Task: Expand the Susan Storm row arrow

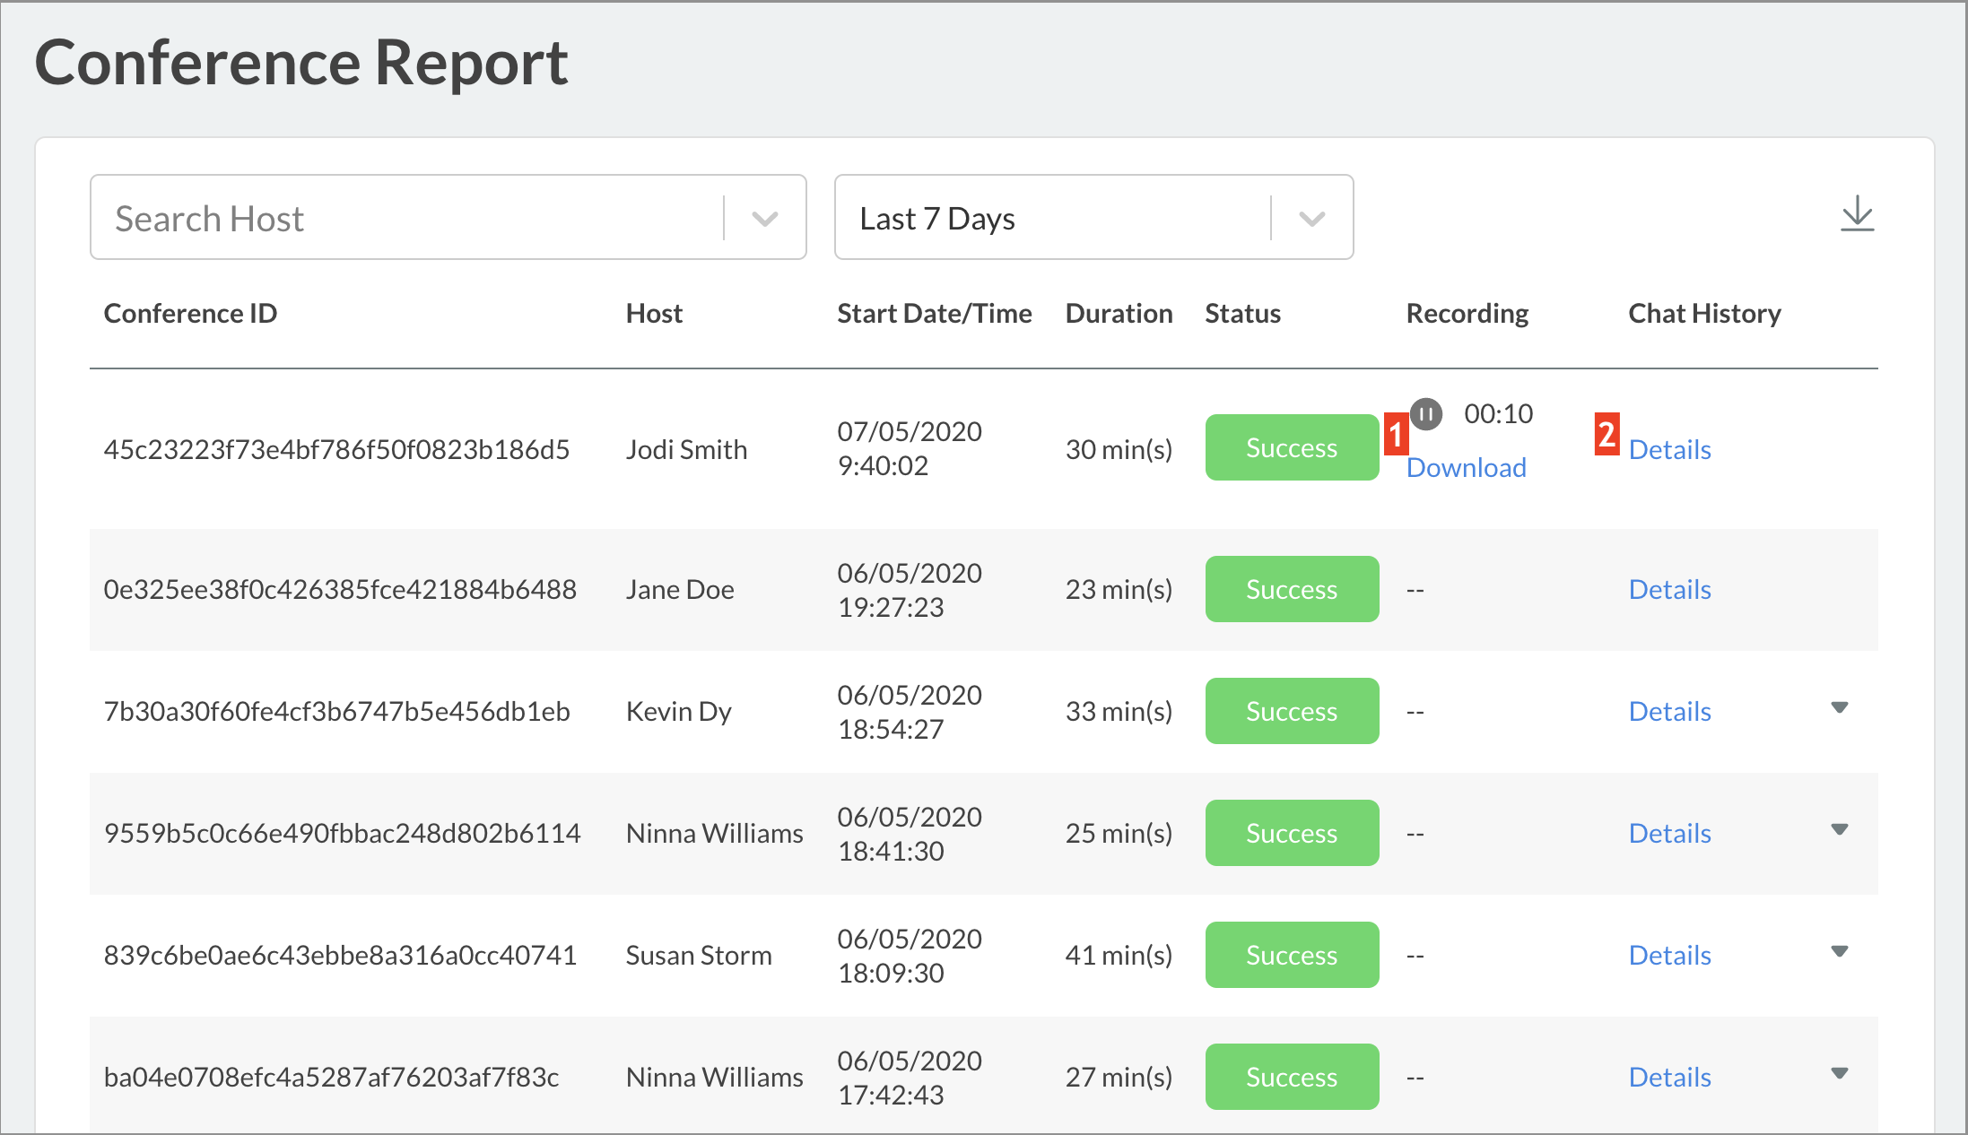Action: pos(1839,952)
